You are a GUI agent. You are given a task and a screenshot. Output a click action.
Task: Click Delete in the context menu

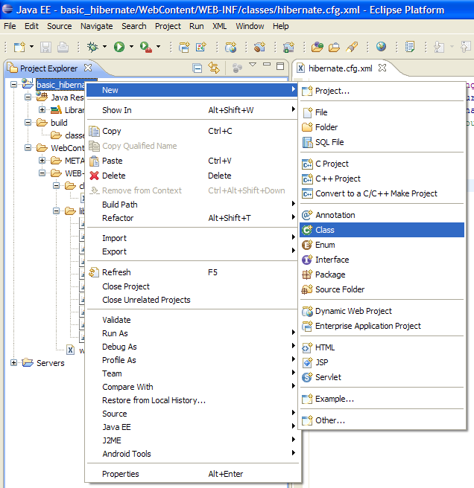192,176
